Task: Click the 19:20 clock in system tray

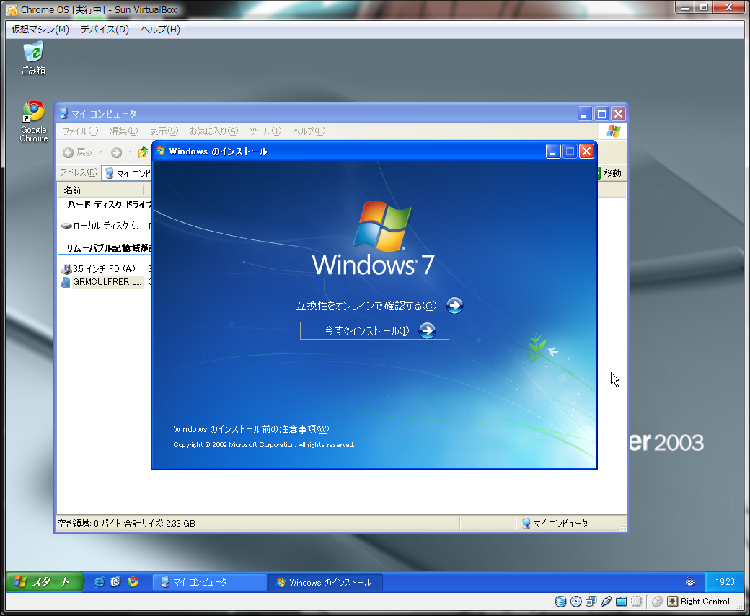Action: (725, 581)
